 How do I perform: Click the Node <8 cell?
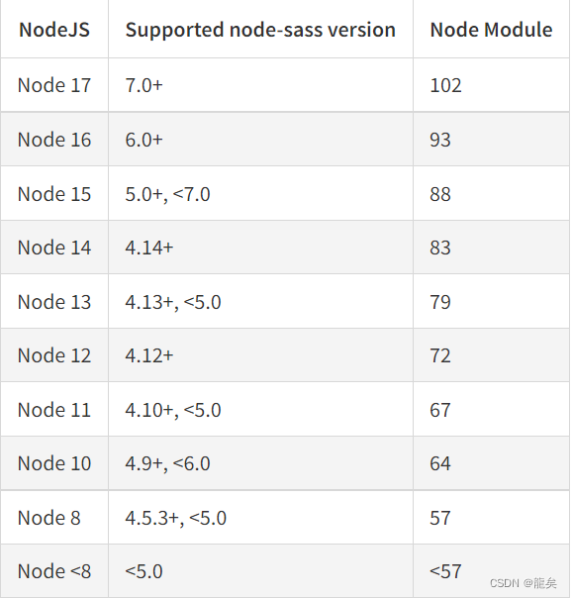click(54, 571)
